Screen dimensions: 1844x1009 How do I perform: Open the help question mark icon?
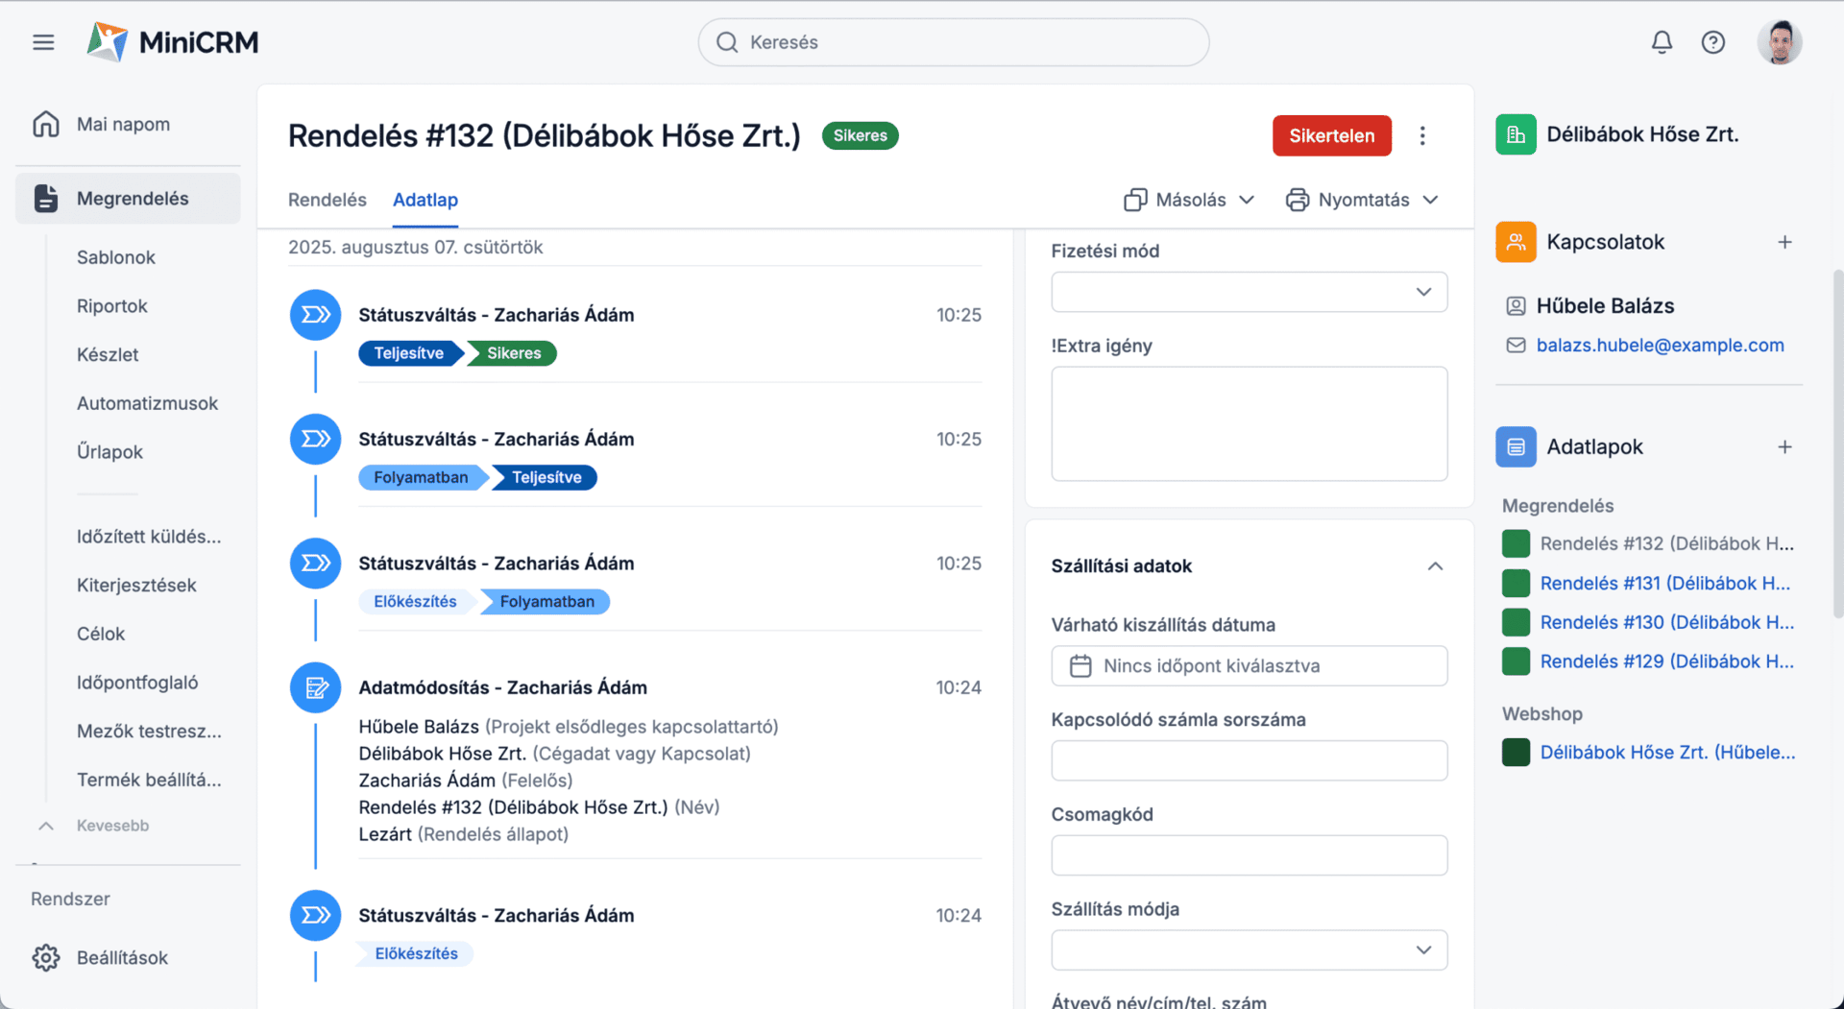click(x=1713, y=42)
